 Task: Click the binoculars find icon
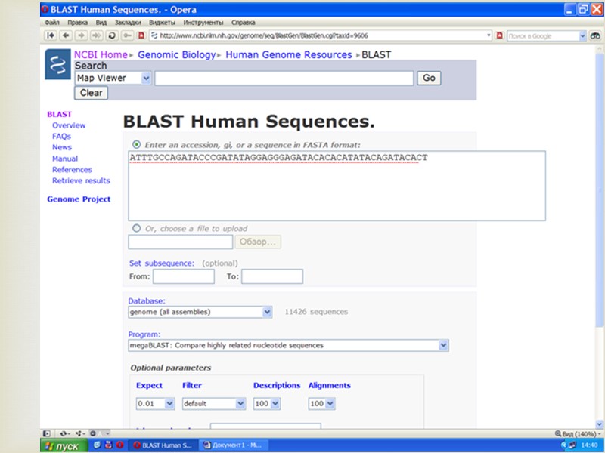[595, 35]
